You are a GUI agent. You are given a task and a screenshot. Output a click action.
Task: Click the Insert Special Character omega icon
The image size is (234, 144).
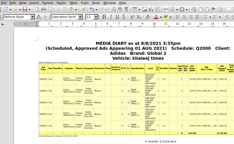(x=182, y=9)
